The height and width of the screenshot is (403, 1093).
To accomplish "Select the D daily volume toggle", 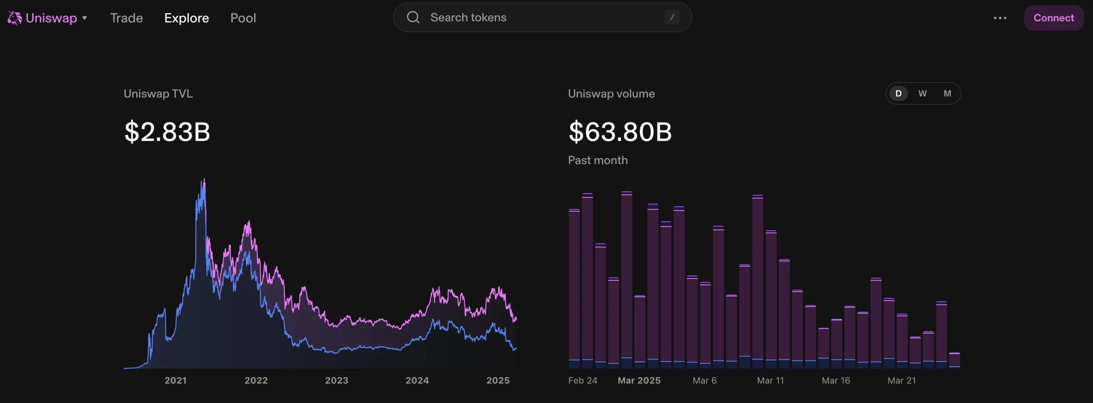I will pos(898,93).
